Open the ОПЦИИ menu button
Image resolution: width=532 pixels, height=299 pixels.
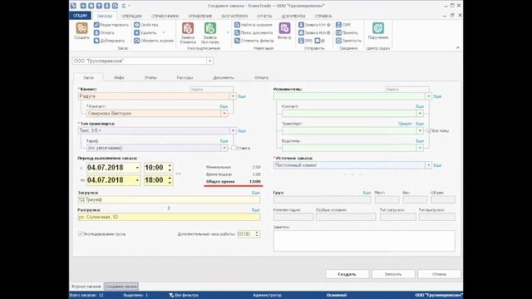[80, 16]
